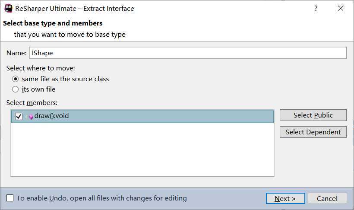
Task: Click the 'Select where to move:' label
Action: 41,68
